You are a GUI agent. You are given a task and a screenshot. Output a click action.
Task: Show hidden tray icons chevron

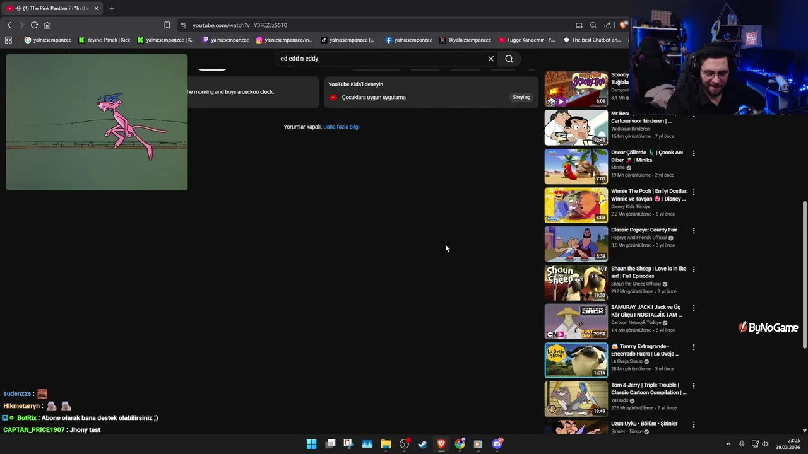pos(728,444)
